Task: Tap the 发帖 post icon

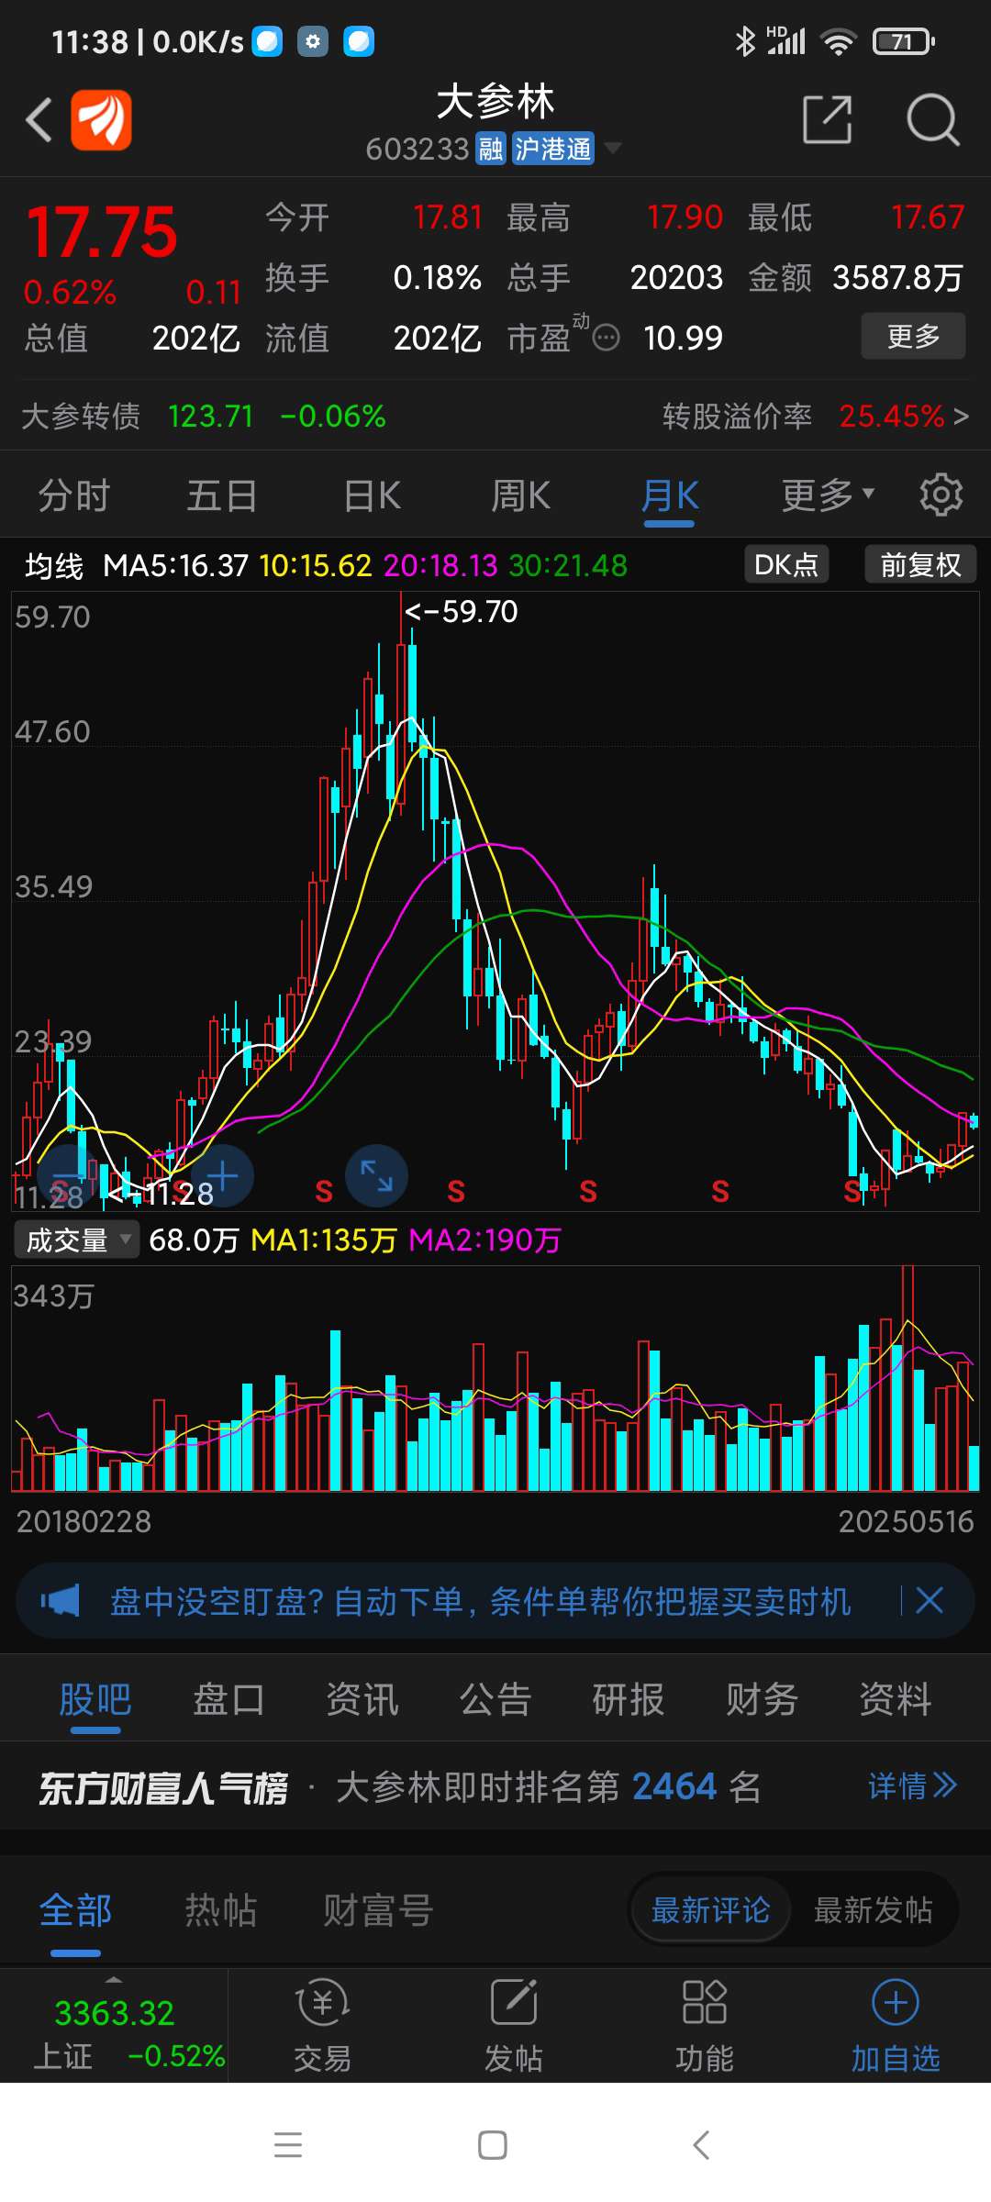Action: click(513, 2026)
